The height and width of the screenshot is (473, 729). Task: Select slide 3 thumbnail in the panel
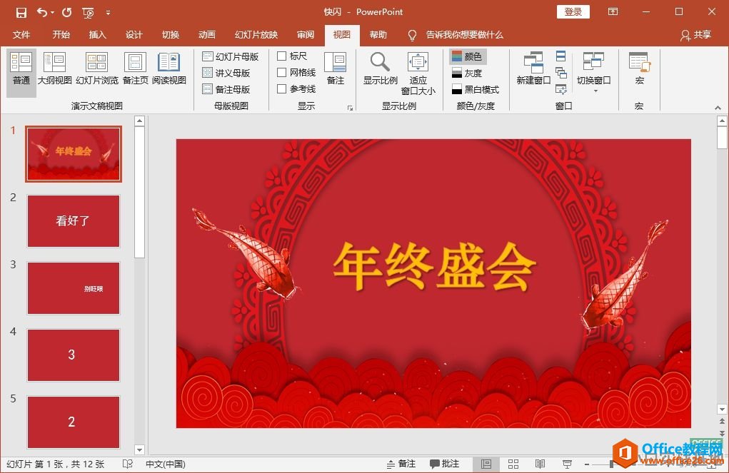pyautogui.click(x=73, y=288)
